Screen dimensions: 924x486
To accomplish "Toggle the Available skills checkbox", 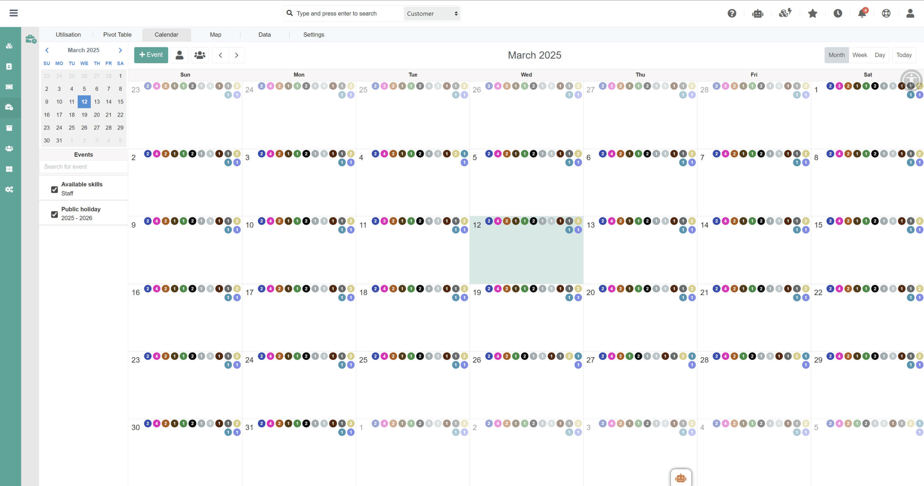I will tap(55, 189).
